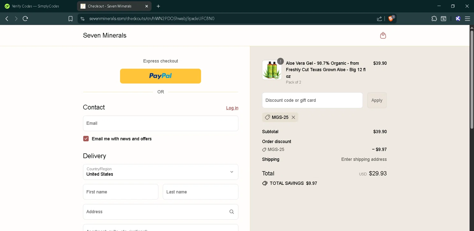
Task: Open Brave Shields lion icon
Action: [391, 18]
